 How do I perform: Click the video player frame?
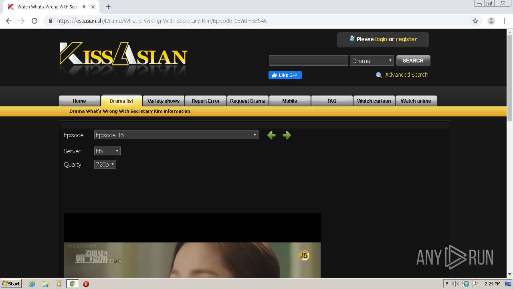(x=192, y=245)
